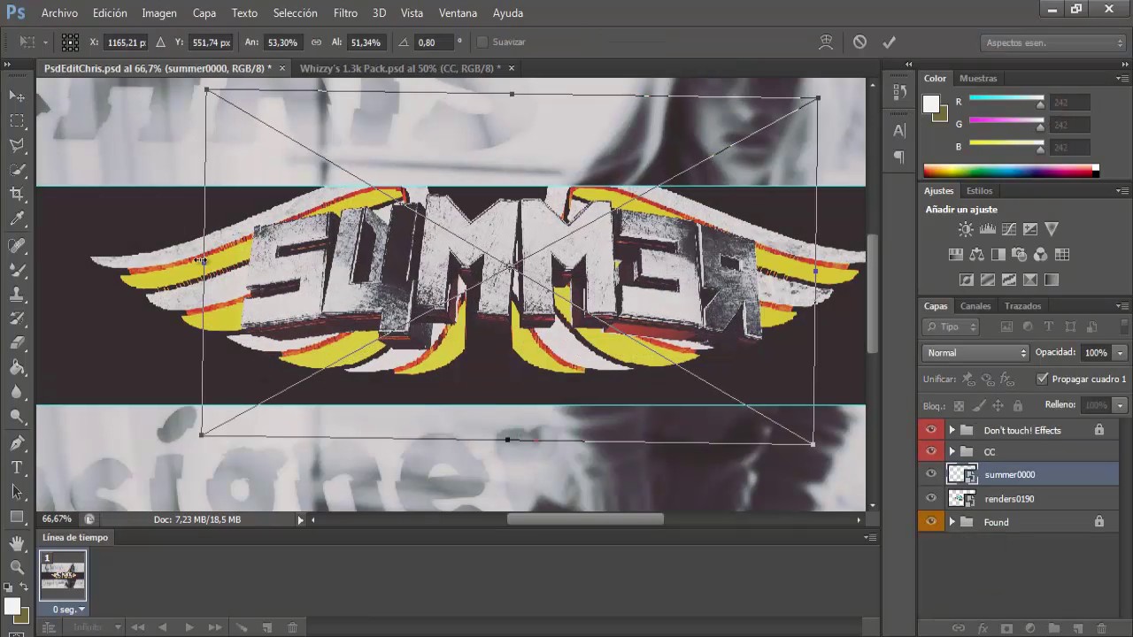The height and width of the screenshot is (637, 1133).
Task: Toggle the Suavizar checkbox
Action: 482,42
